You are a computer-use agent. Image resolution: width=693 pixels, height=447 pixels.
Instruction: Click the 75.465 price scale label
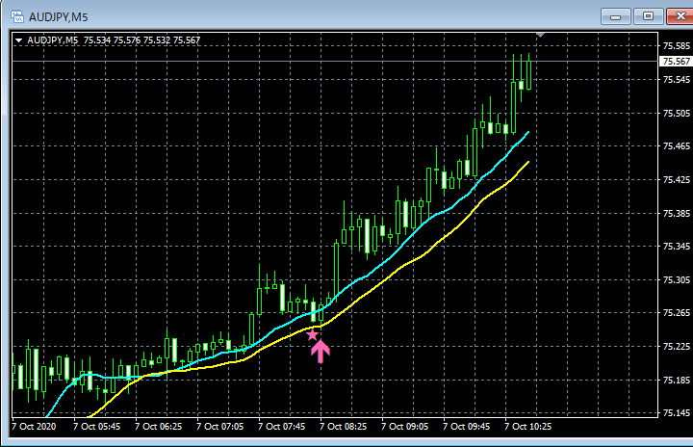(677, 146)
